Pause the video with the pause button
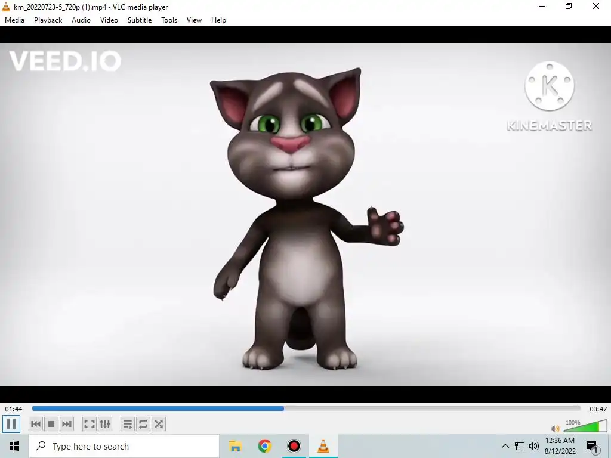The height and width of the screenshot is (458, 611). click(x=11, y=424)
